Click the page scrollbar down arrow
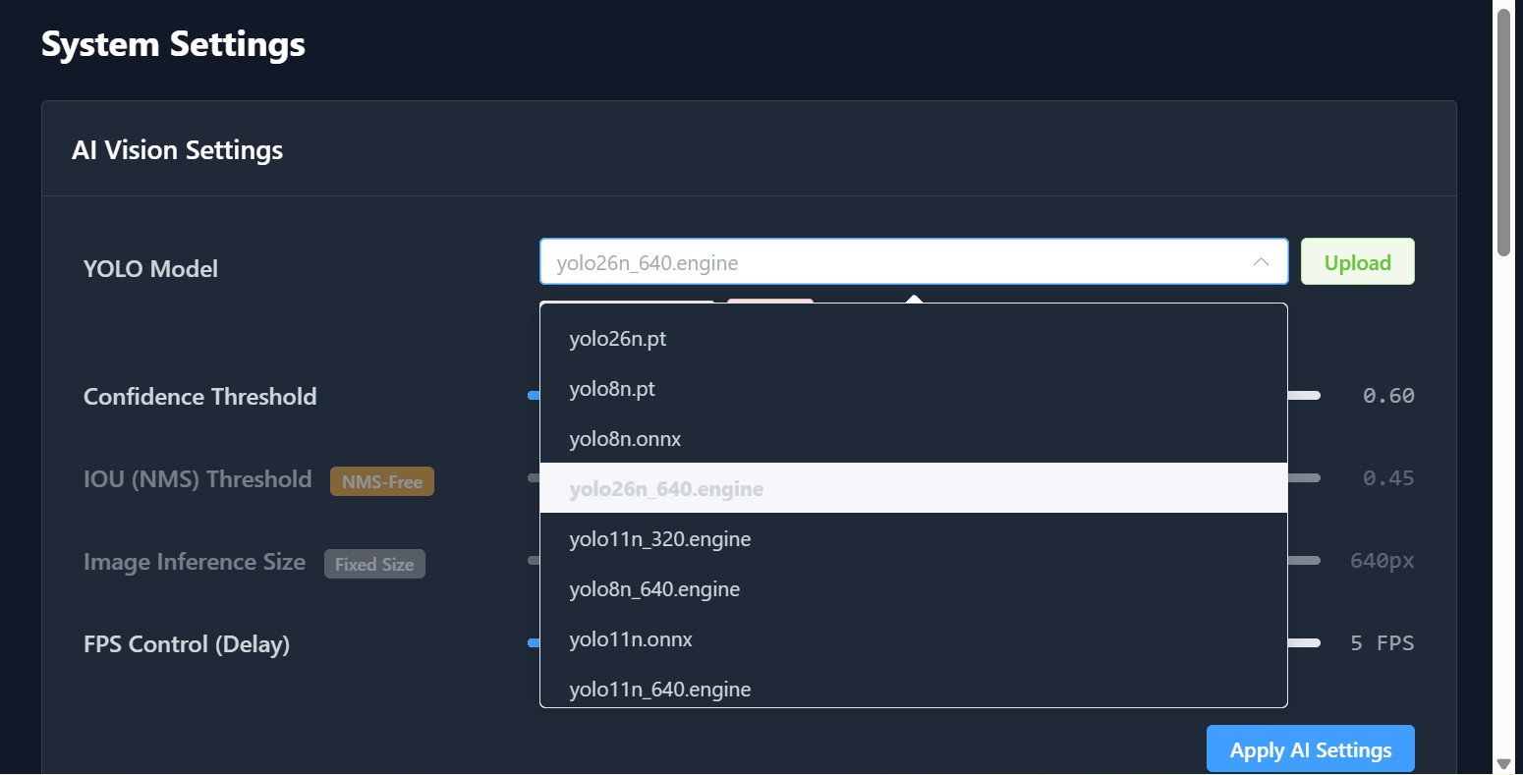Viewport: 1523px width, 775px height. (x=1502, y=763)
